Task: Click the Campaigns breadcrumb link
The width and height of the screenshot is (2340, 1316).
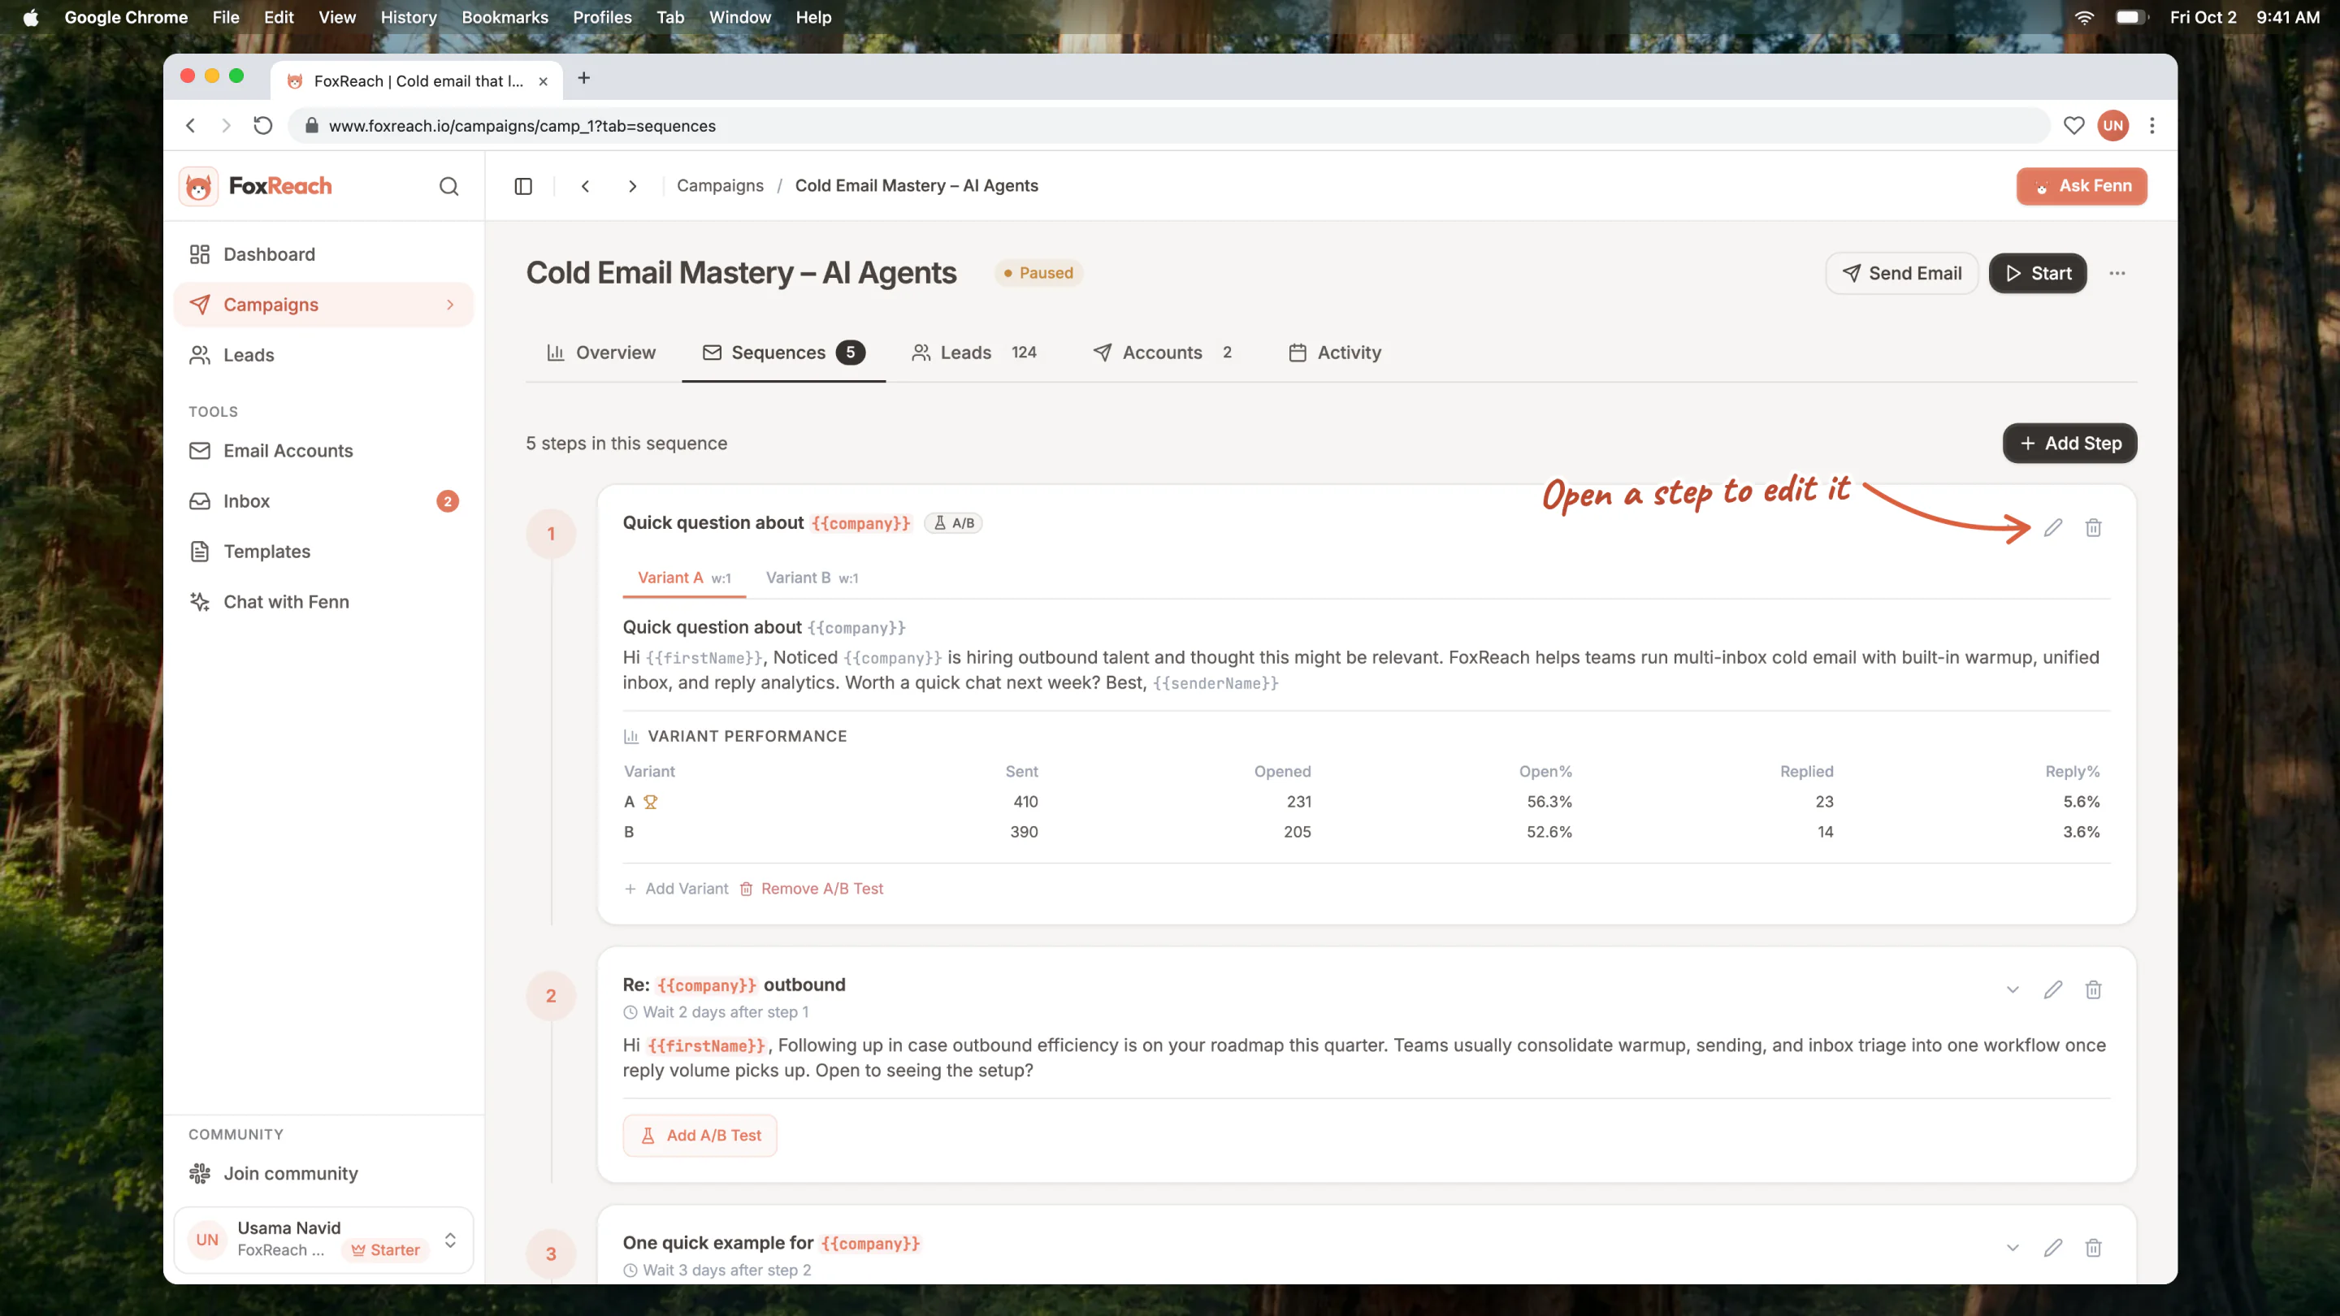Action: 719,186
